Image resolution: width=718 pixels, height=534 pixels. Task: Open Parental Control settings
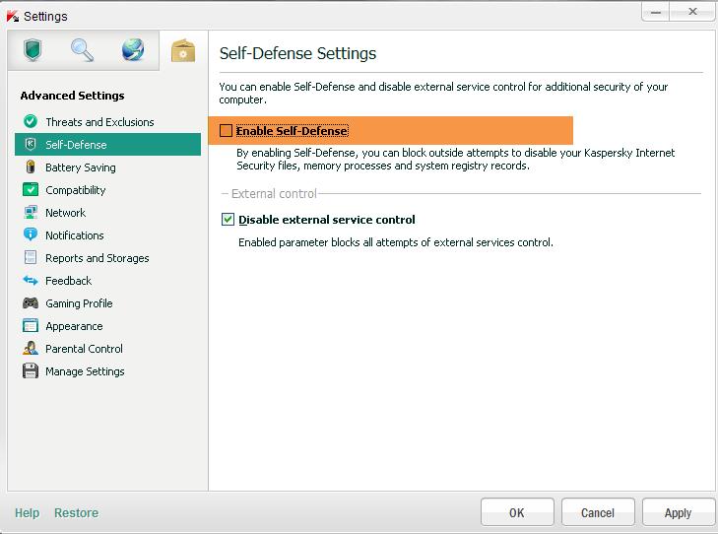coord(107,349)
